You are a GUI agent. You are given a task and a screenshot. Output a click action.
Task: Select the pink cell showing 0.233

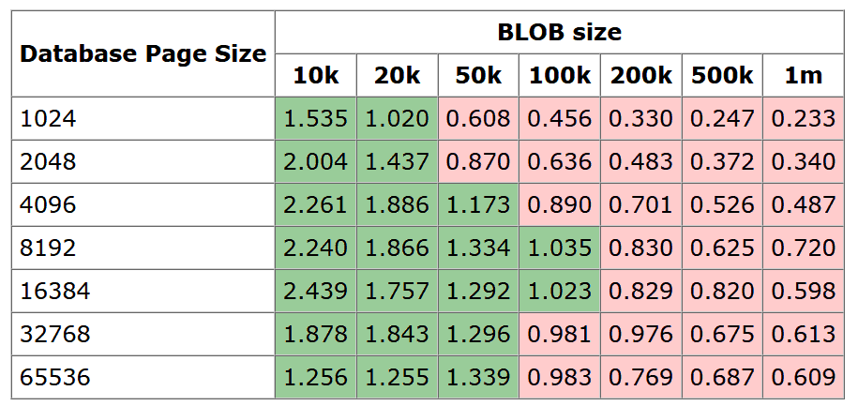[804, 119]
